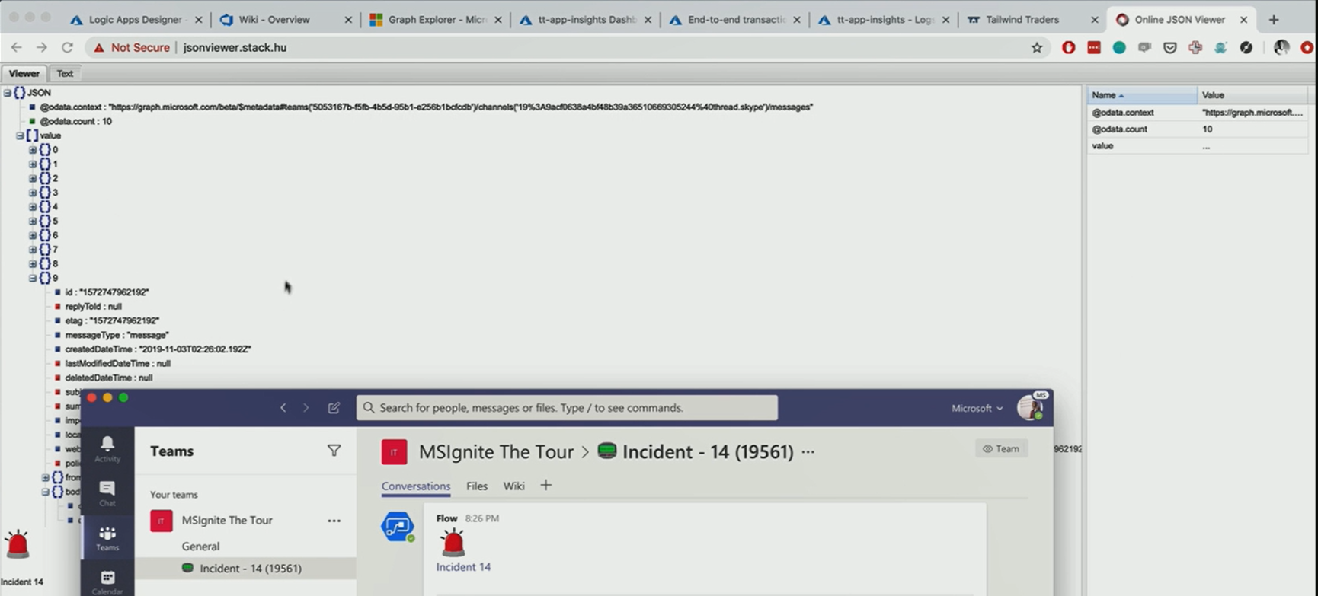Expand array item 3
1318x596 pixels.
click(x=33, y=193)
